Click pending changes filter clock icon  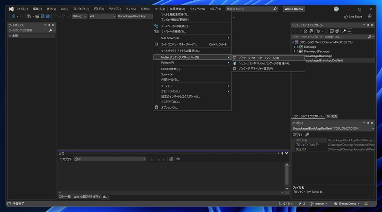tap(318, 31)
